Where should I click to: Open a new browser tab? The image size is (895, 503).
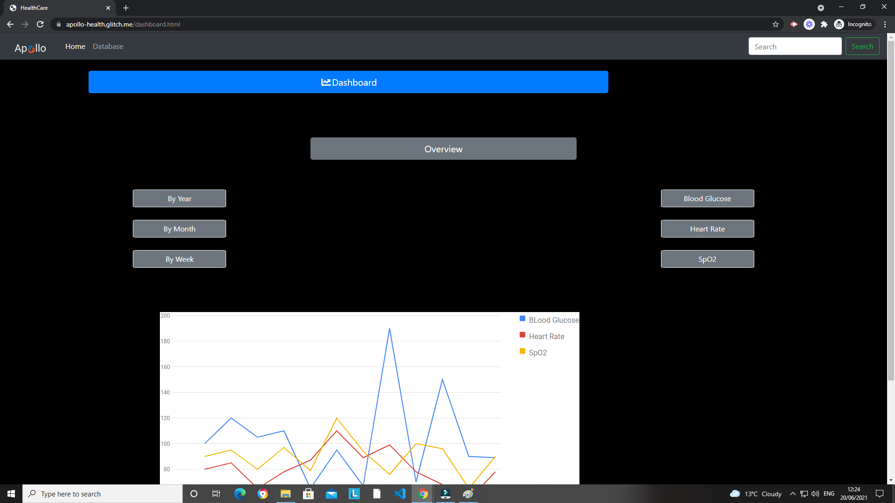click(x=126, y=8)
